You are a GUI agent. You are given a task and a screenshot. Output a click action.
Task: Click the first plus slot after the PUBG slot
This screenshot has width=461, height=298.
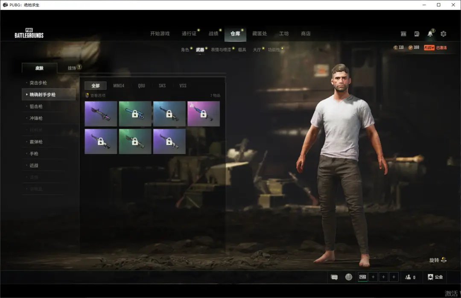click(373, 277)
